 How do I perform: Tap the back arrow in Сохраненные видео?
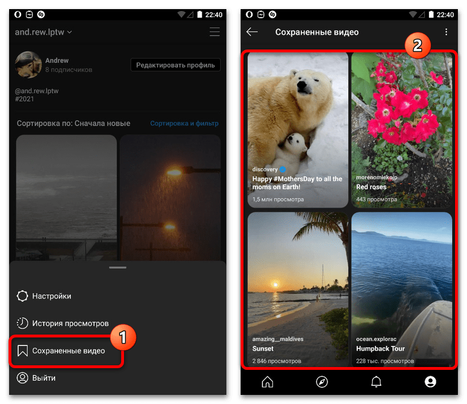252,32
